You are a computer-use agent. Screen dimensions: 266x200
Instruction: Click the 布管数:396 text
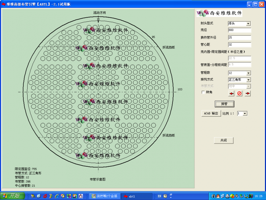pyautogui.click(x=23, y=181)
